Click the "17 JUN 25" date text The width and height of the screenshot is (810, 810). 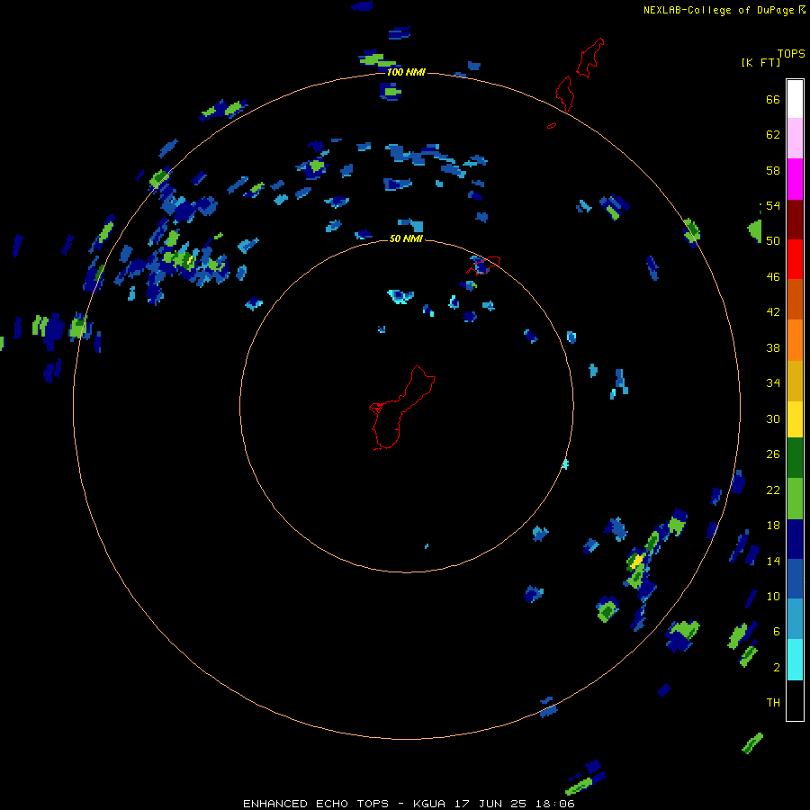click(x=490, y=804)
